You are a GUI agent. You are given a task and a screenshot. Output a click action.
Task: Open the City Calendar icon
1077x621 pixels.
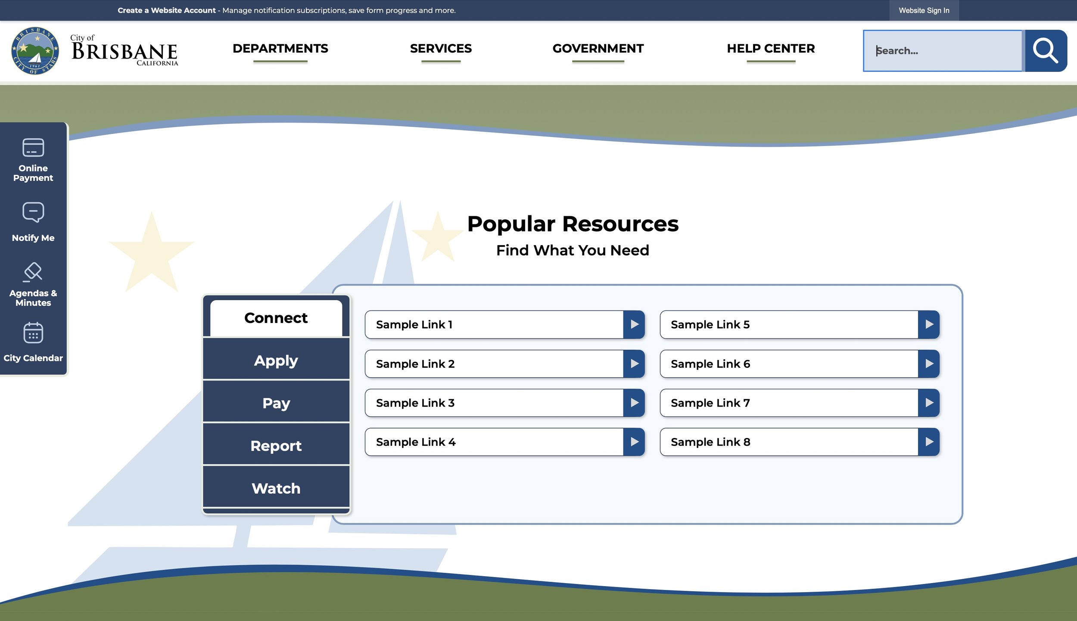(33, 333)
